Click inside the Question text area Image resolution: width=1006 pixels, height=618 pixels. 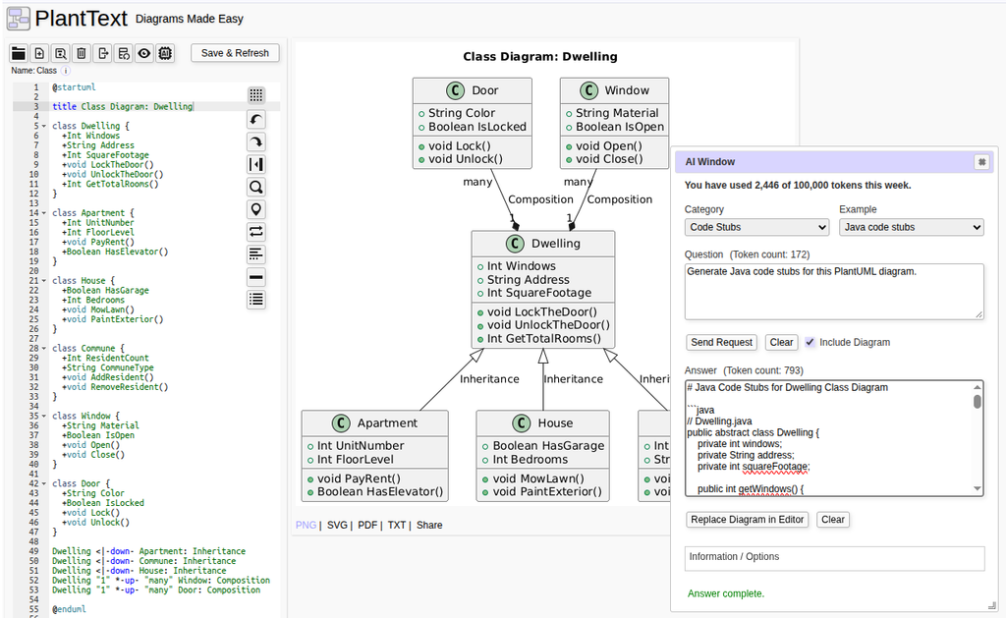(x=834, y=292)
